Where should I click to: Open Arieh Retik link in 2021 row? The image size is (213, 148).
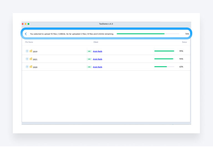(97, 59)
